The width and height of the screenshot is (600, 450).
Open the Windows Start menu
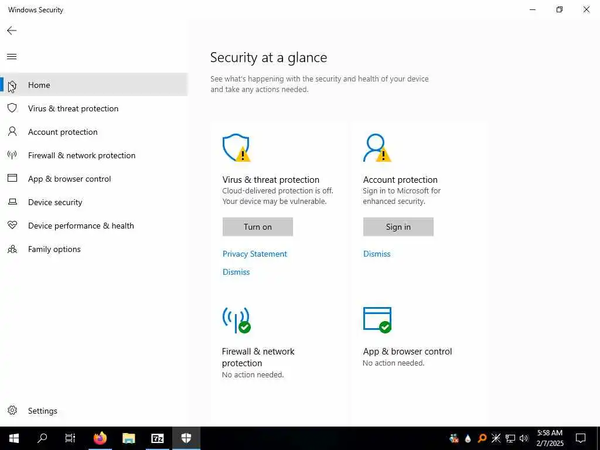point(14,438)
